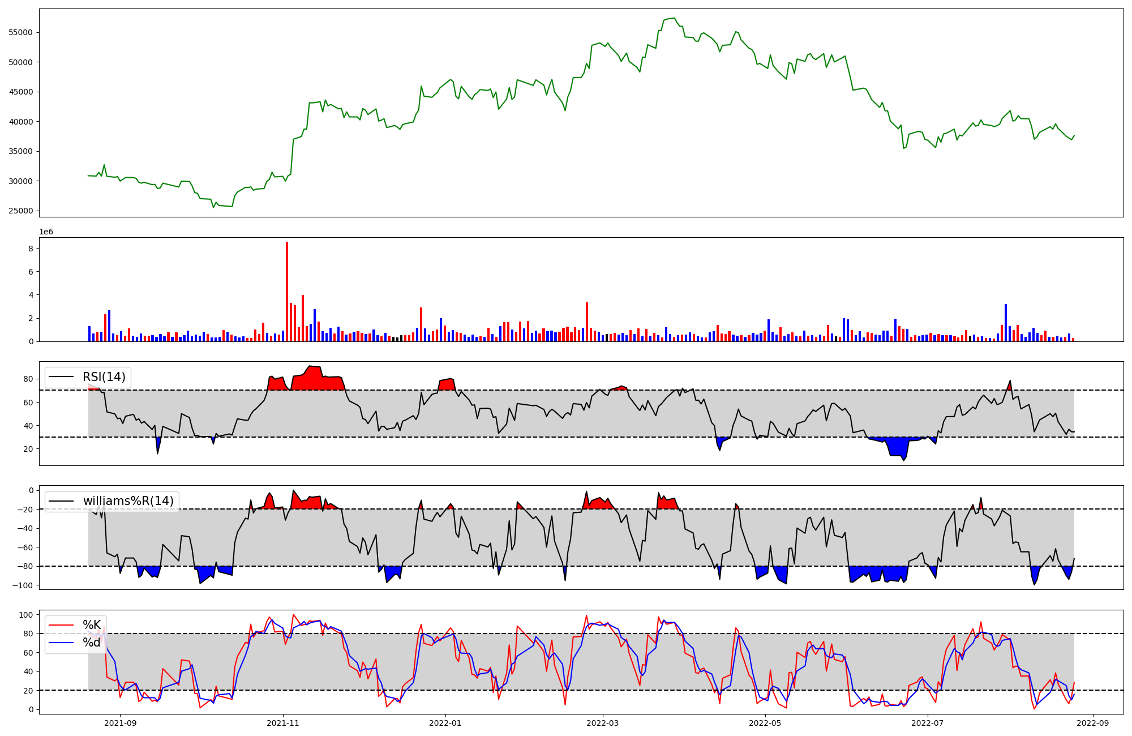Click the 1e6 volume scale label
The image size is (1132, 736).
[x=46, y=232]
